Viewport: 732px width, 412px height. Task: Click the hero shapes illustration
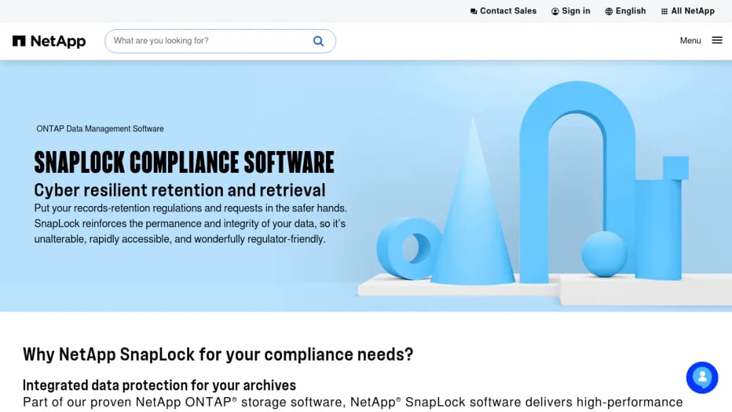click(x=544, y=194)
